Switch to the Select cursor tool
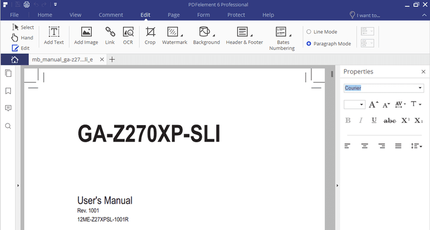The width and height of the screenshot is (430, 230). [x=23, y=27]
